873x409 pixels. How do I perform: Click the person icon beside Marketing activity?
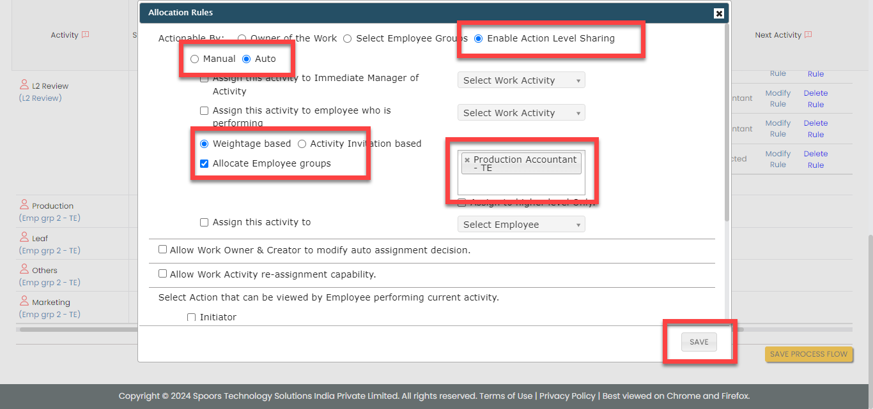[x=24, y=301]
